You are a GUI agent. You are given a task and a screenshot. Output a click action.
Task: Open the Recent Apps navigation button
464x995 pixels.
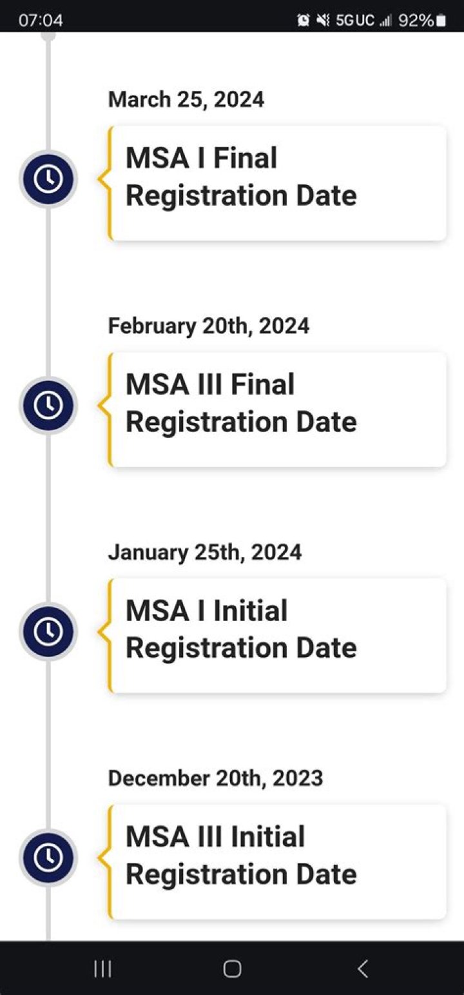tap(102, 968)
